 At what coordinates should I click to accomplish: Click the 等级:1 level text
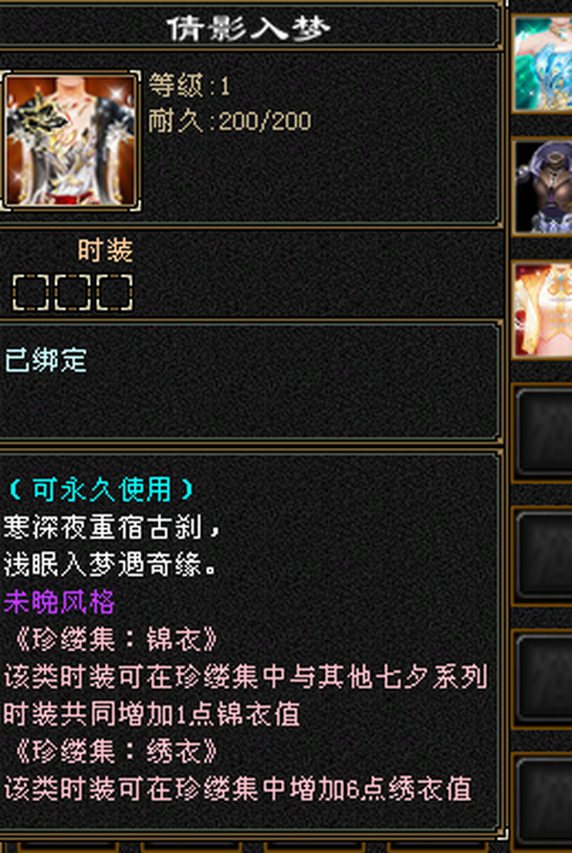tap(190, 87)
